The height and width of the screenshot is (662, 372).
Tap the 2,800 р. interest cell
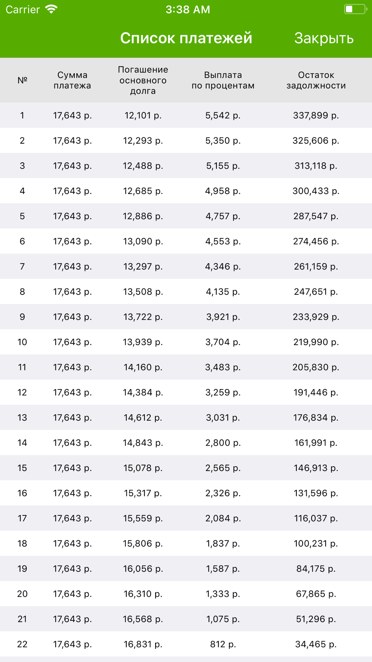coord(223,443)
